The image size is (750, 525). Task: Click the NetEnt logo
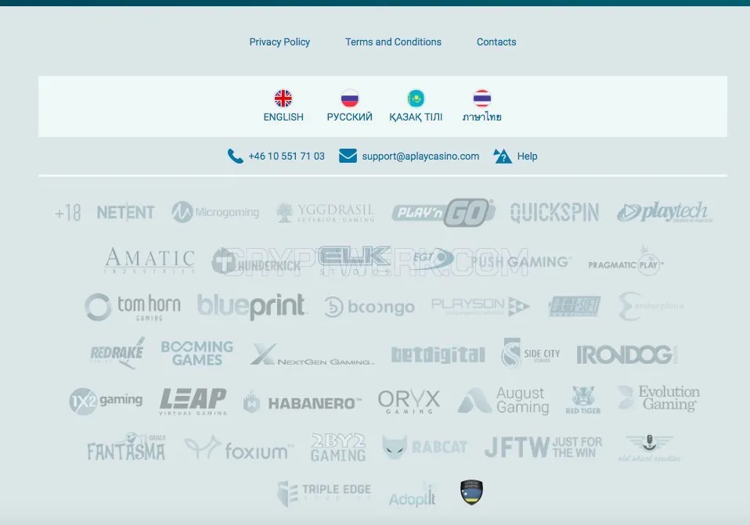(x=125, y=212)
